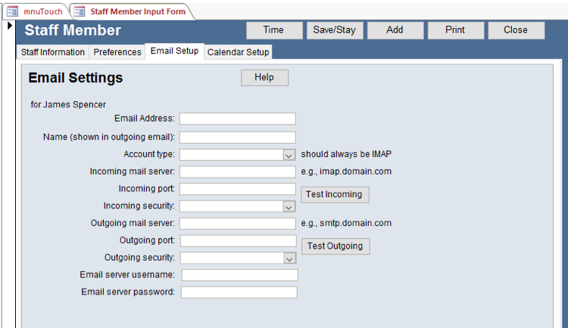568x328 pixels.
Task: Click the mnuTouch tab form icon
Action: click(12, 11)
